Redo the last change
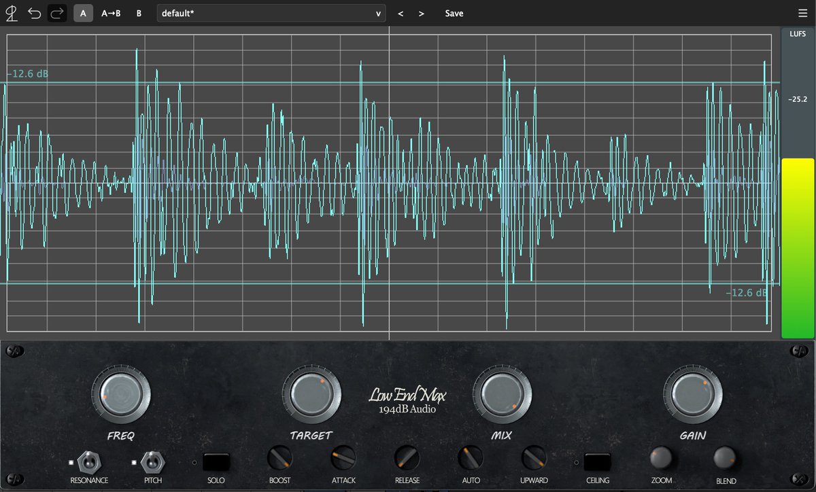816x492 pixels. coord(57,13)
